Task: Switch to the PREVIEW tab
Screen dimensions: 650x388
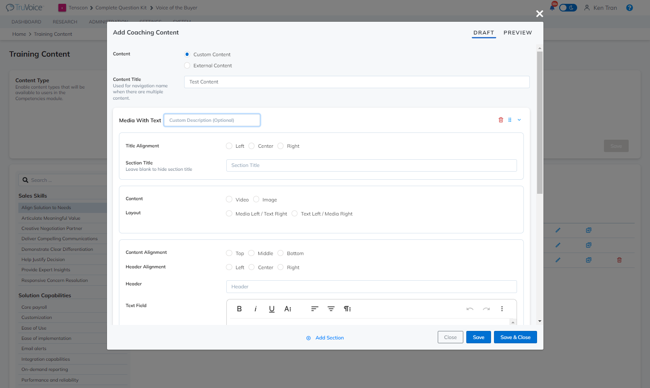Action: click(518, 33)
